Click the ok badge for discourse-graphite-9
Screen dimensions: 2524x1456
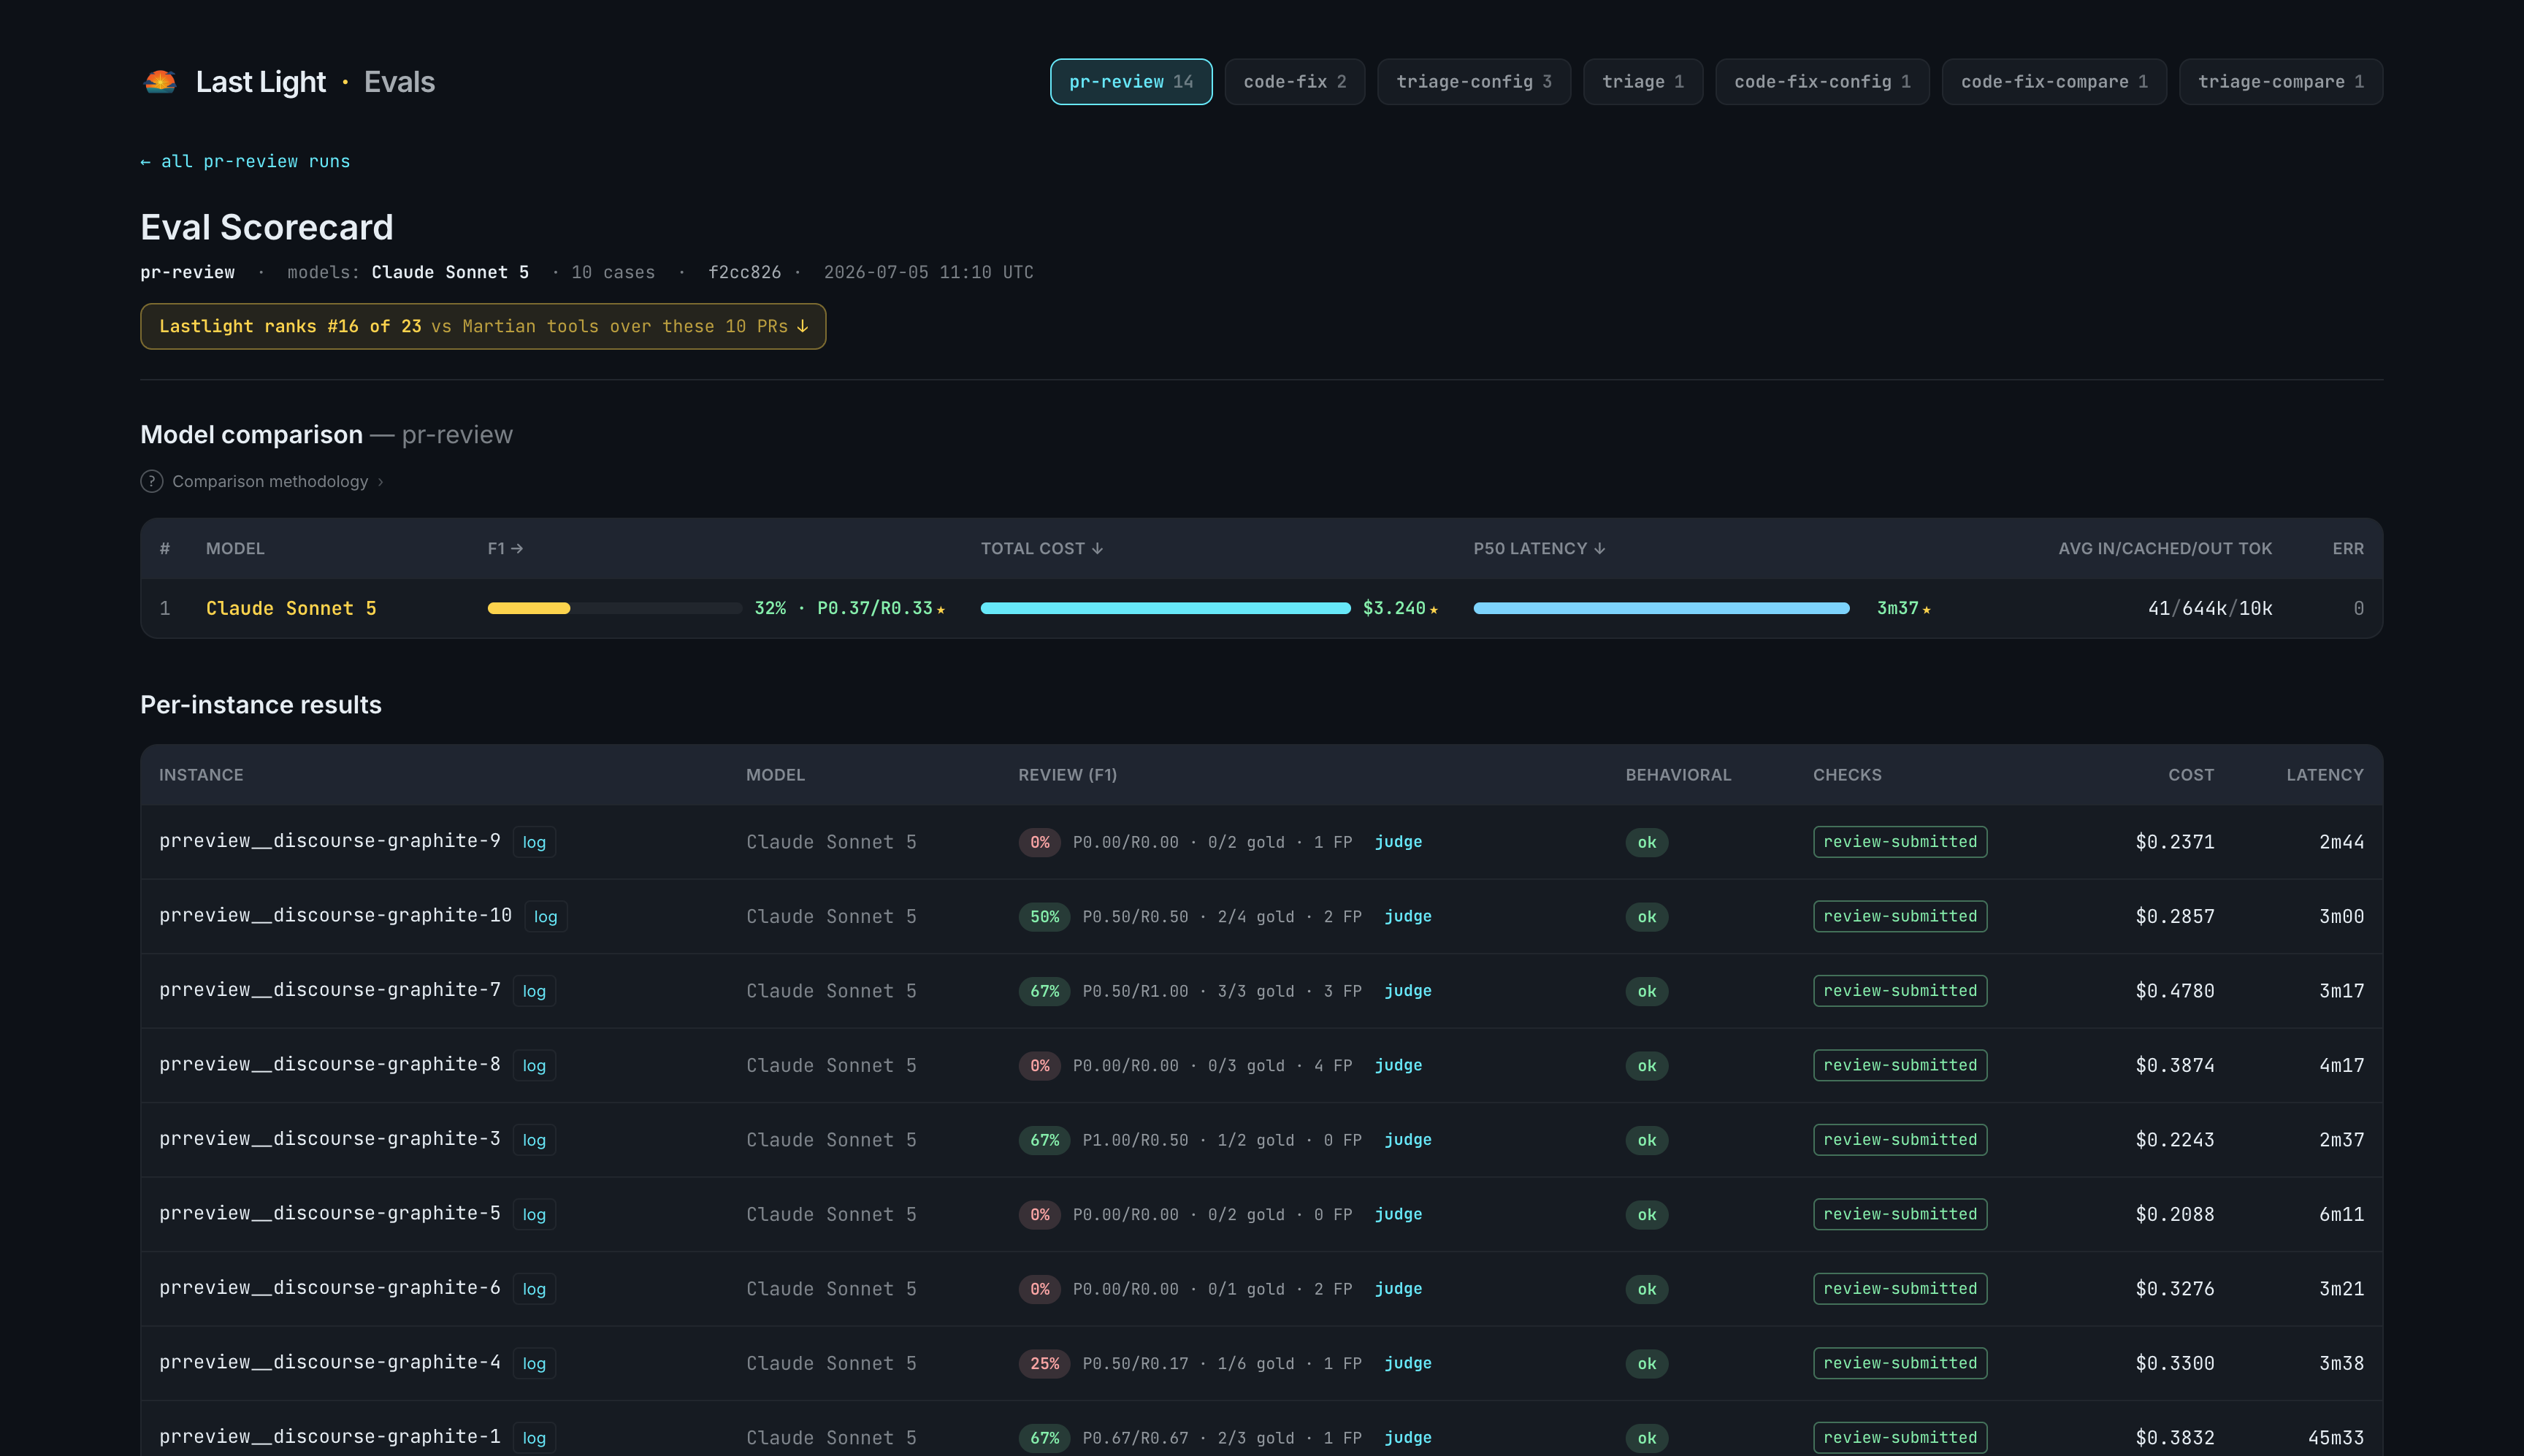point(1647,842)
